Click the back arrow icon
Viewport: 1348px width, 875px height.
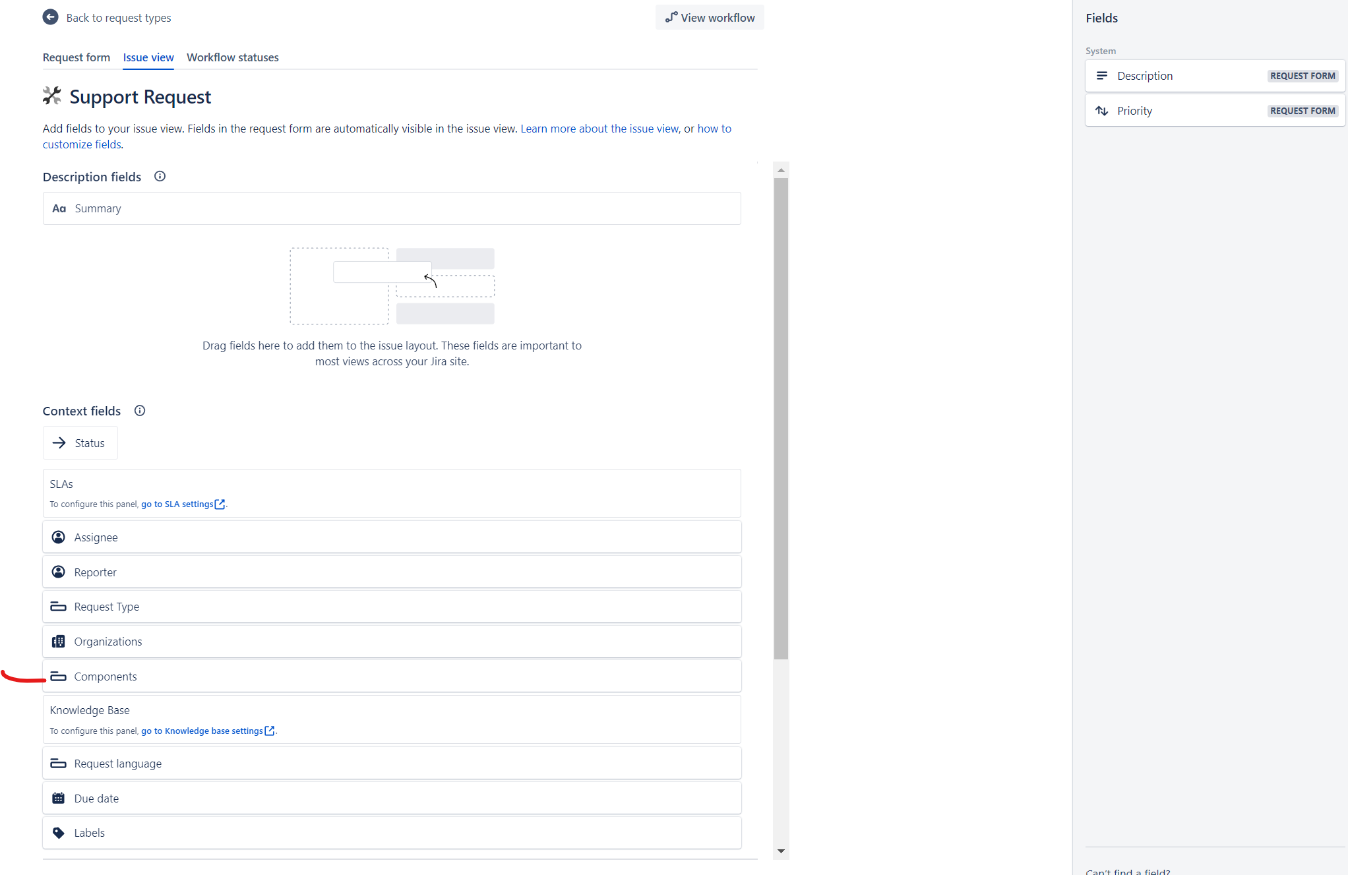point(50,17)
